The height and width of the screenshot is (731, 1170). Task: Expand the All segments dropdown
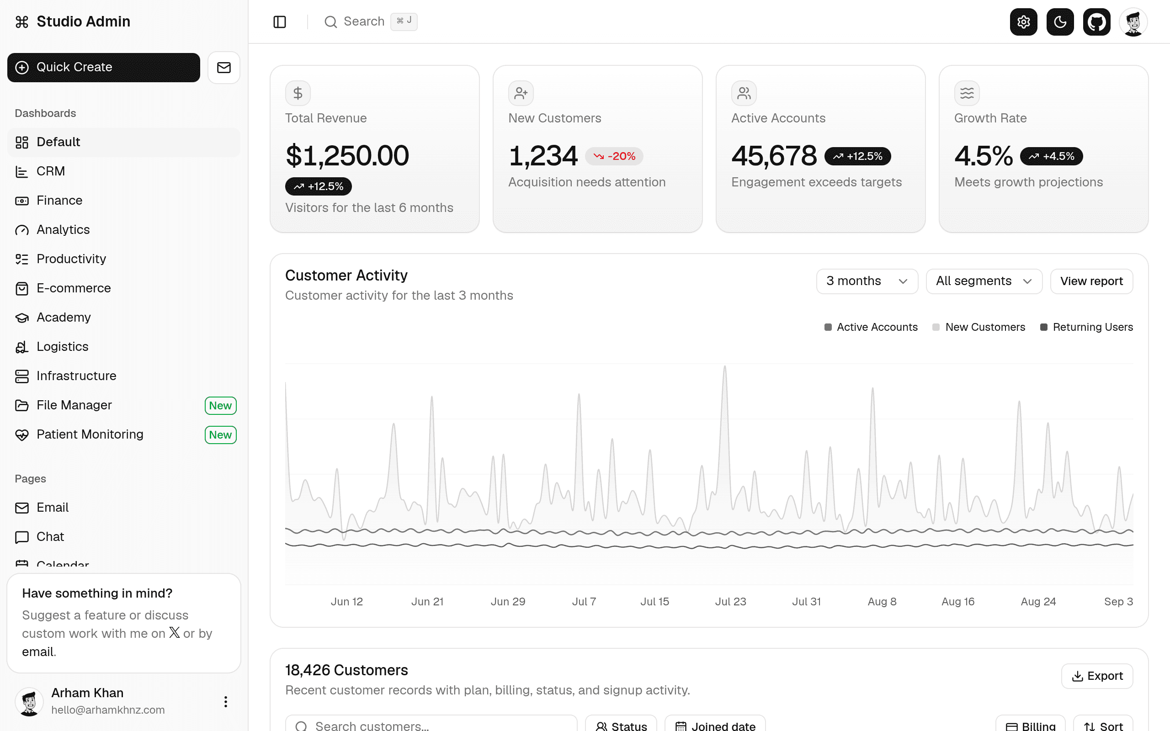[x=984, y=281]
